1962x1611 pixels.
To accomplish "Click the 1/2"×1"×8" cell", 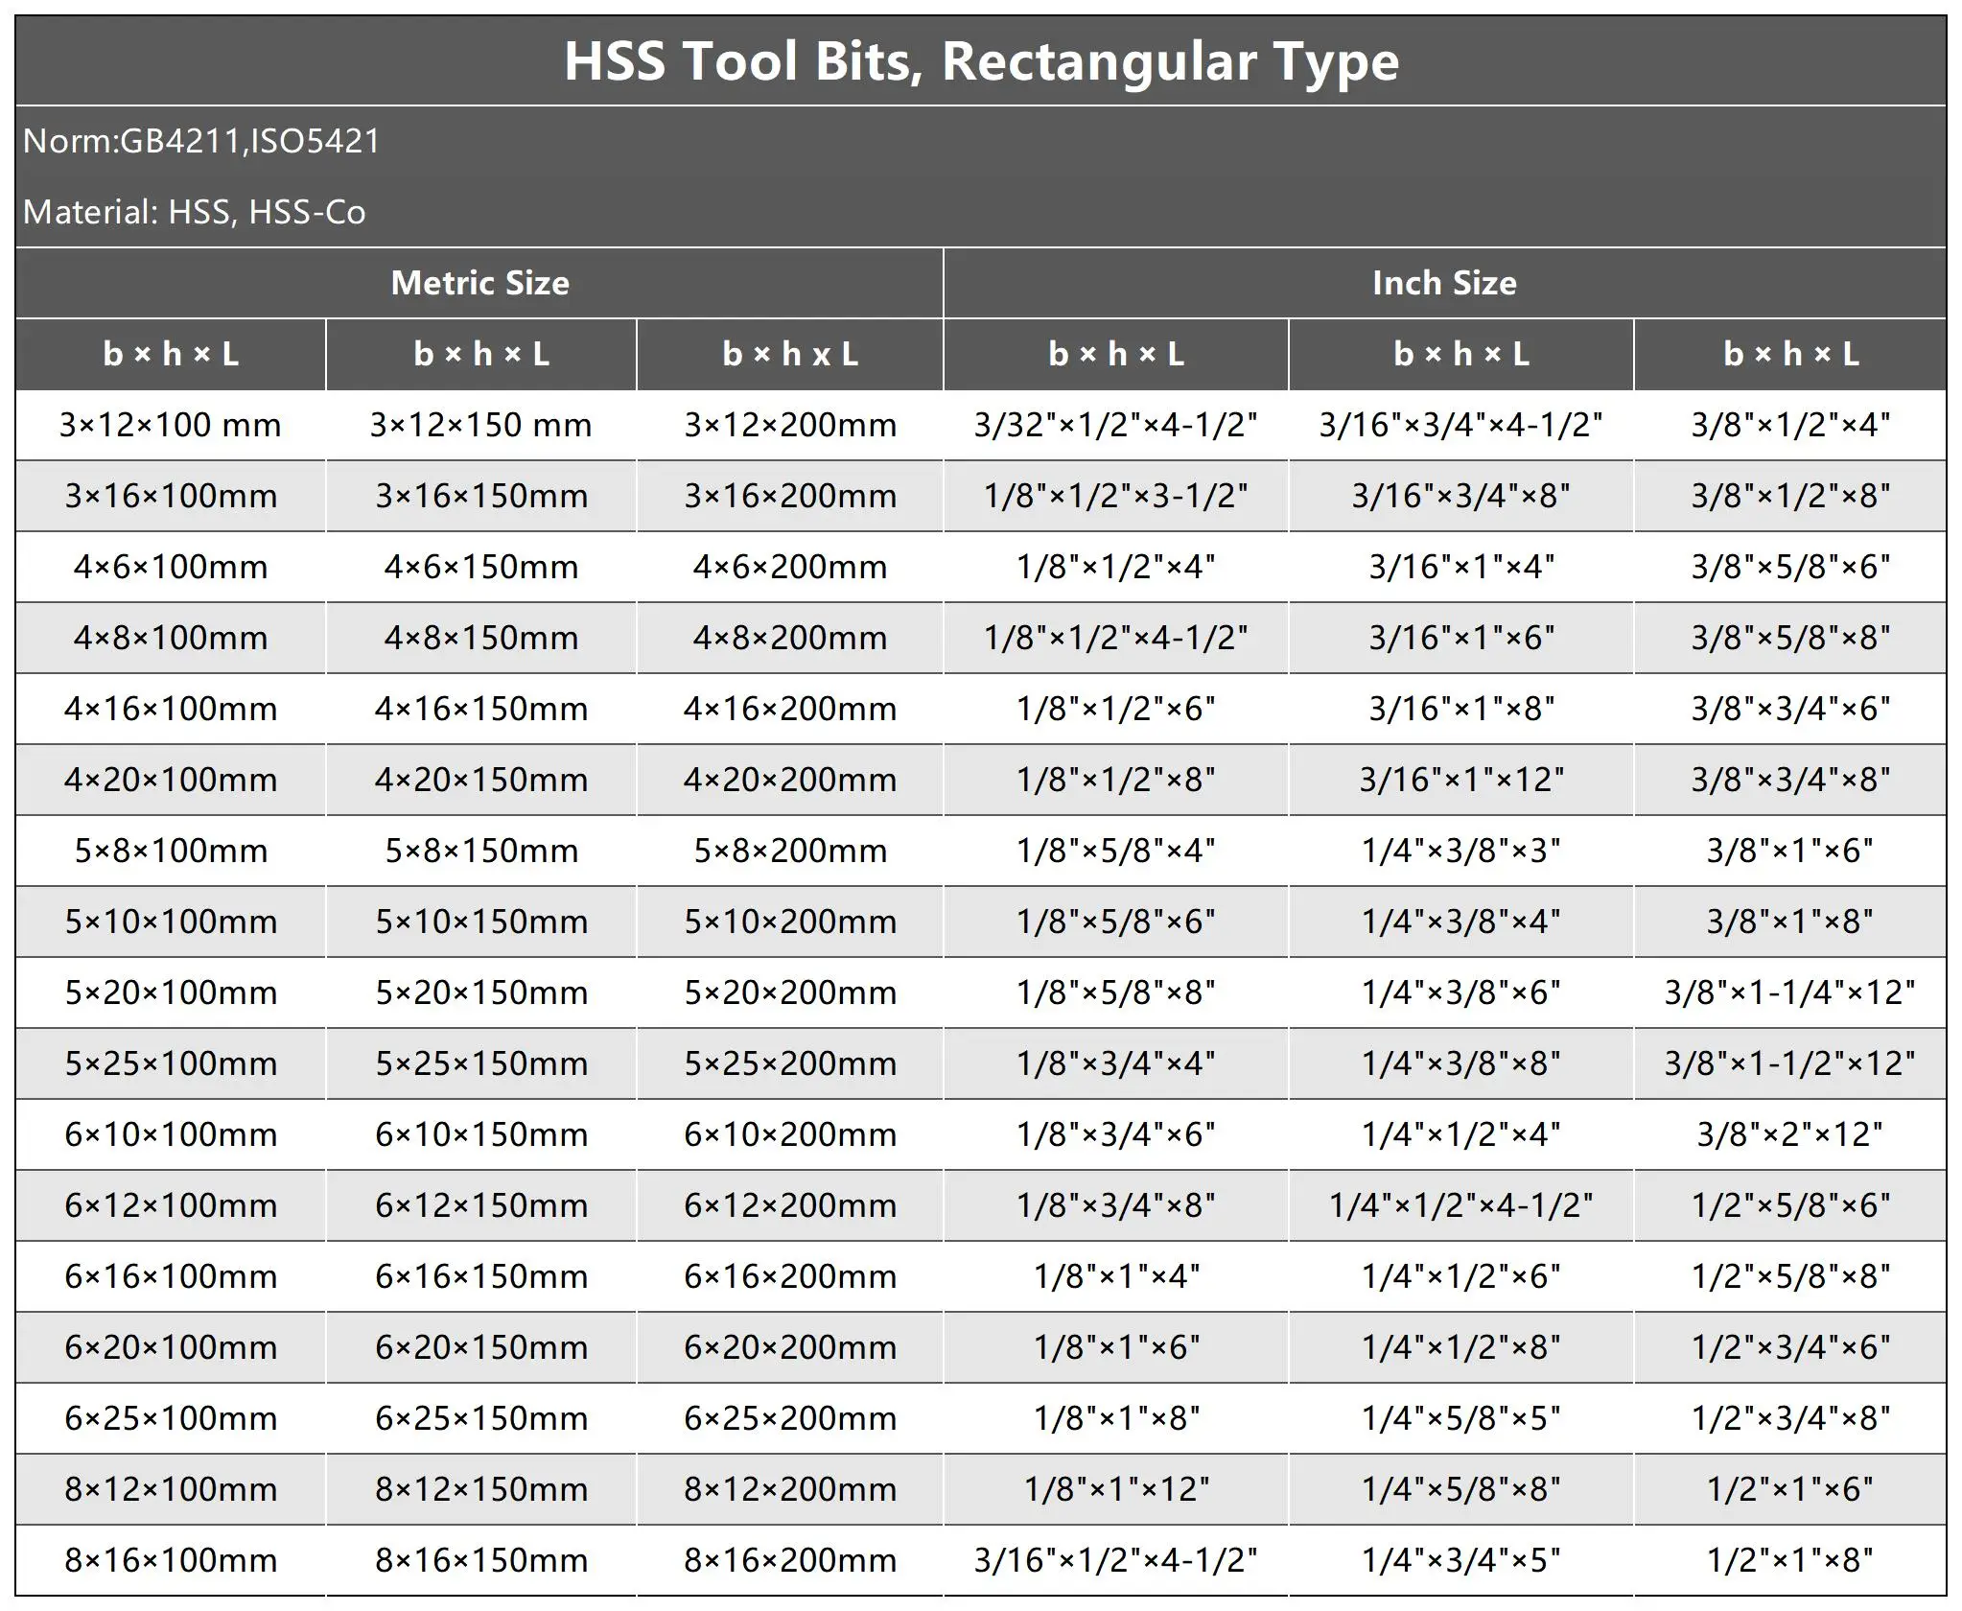I will point(1789,1560).
